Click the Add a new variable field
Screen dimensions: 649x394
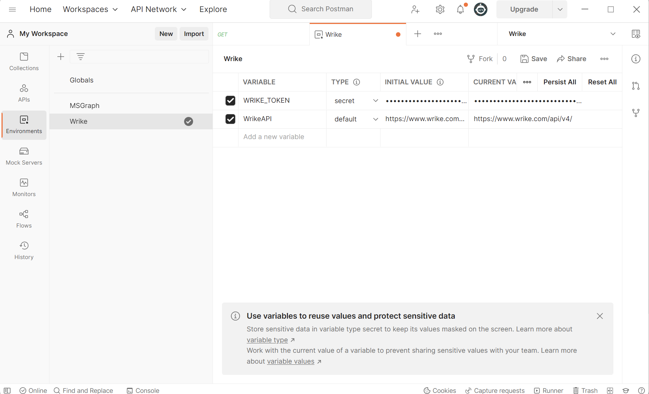(x=282, y=137)
